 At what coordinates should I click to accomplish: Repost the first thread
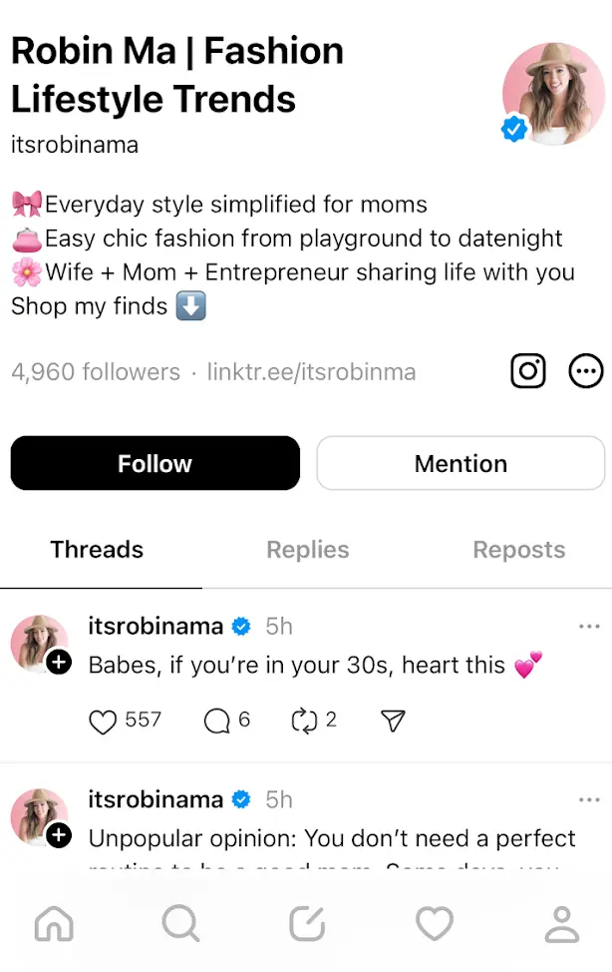(303, 721)
